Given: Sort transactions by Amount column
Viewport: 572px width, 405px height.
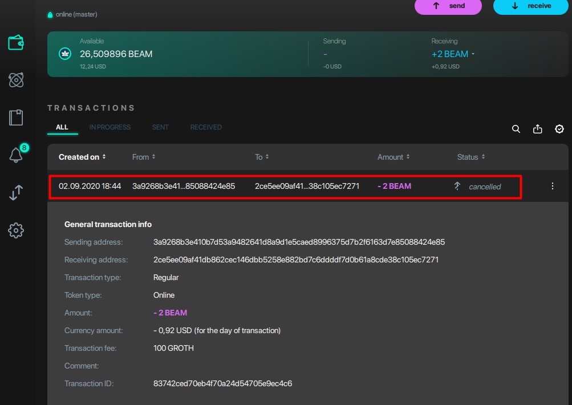Looking at the screenshot, I should pos(393,157).
